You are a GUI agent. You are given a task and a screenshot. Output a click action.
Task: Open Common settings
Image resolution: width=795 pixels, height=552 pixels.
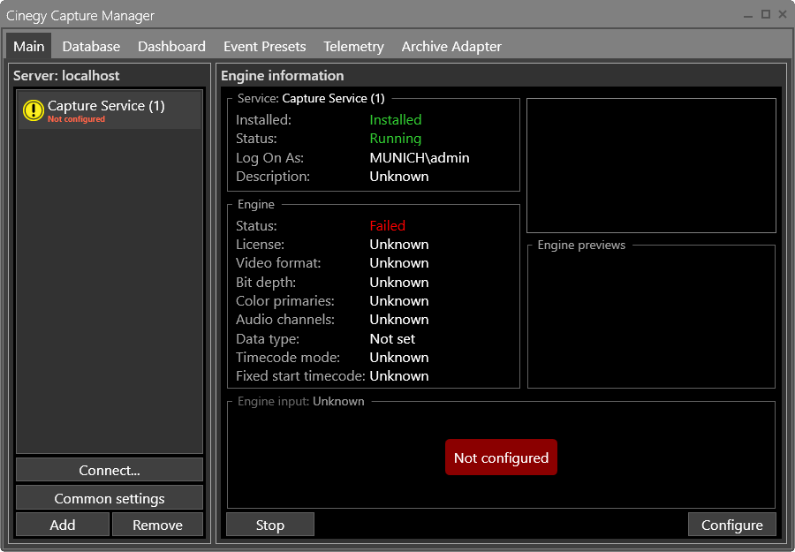pos(109,497)
